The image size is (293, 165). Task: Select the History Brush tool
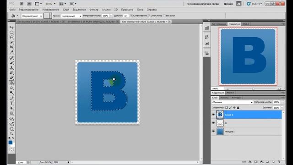point(11,72)
